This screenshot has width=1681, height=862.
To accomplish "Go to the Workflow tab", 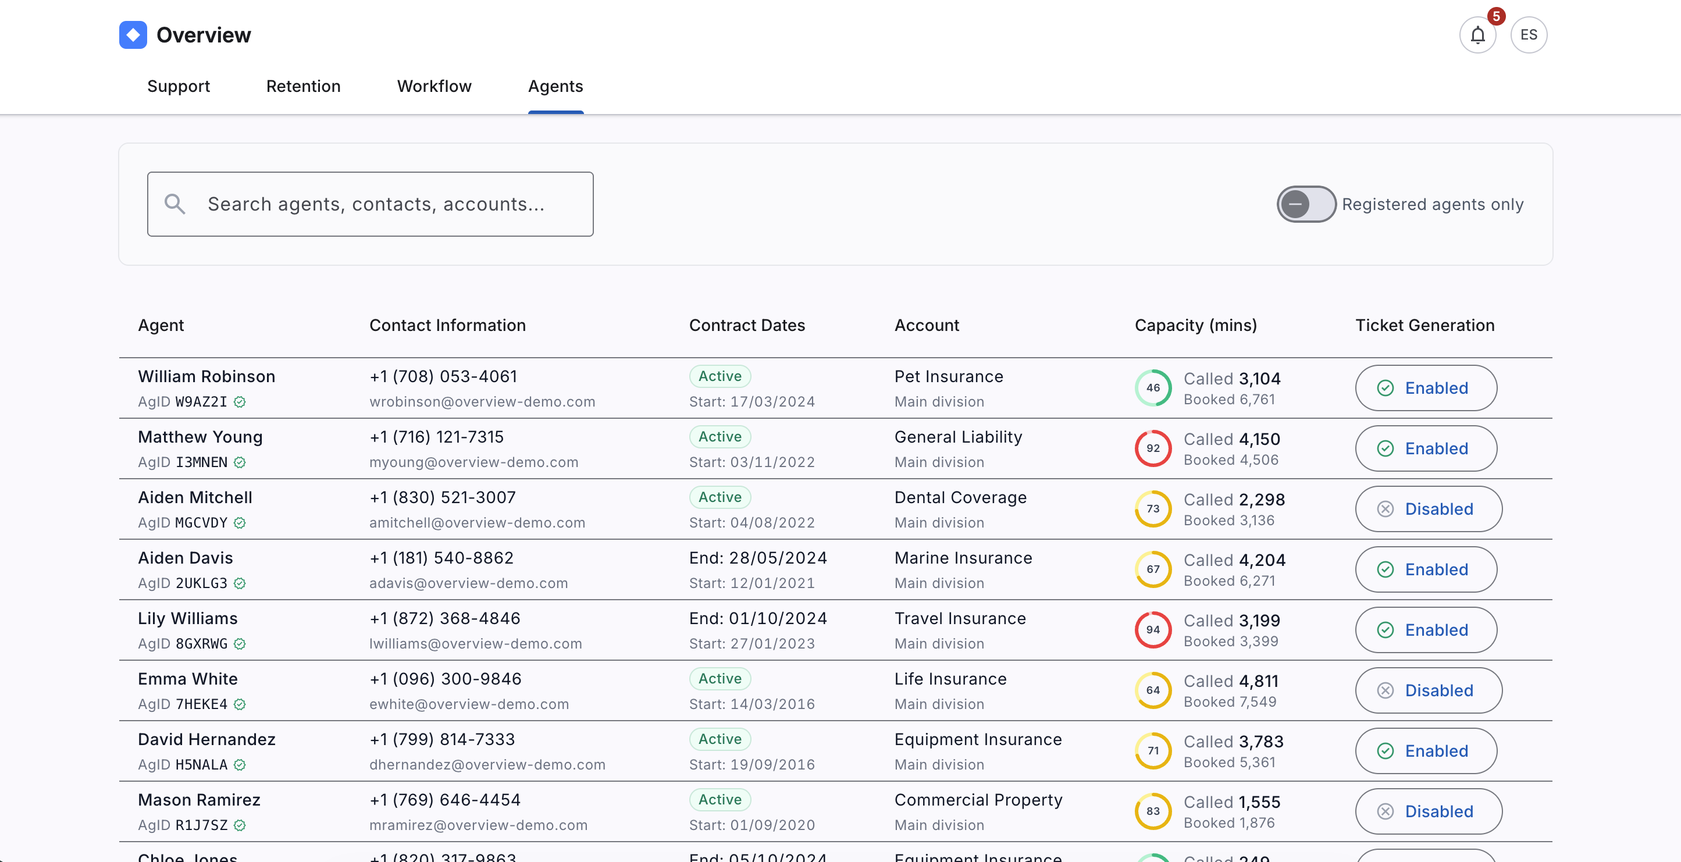I will point(434,86).
